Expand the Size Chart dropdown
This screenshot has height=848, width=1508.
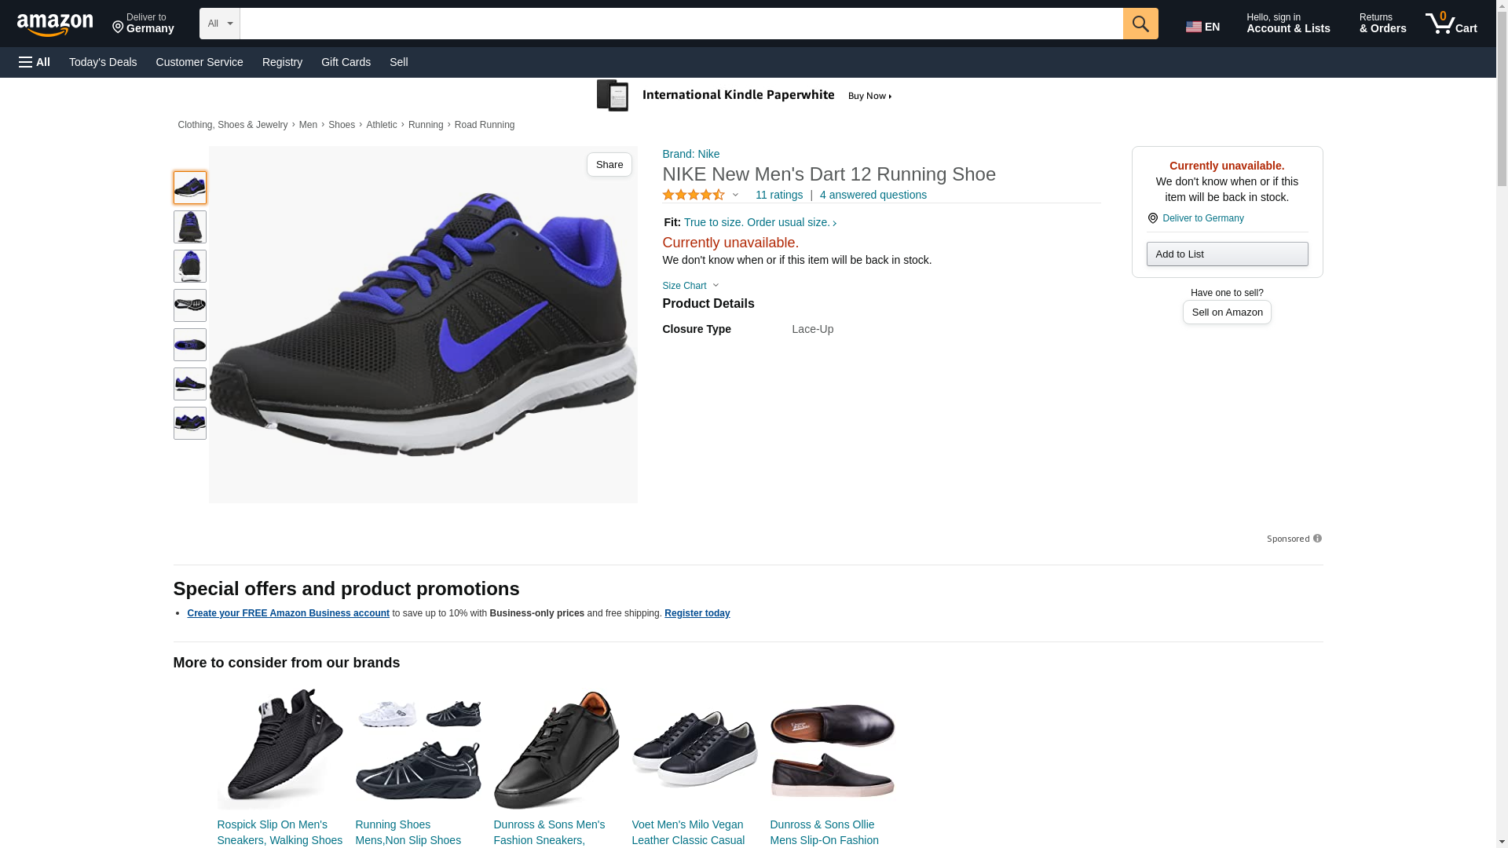tap(690, 286)
